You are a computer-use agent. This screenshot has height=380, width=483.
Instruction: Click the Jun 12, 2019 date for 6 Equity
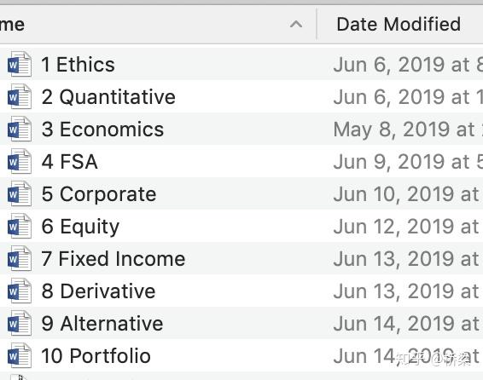tap(406, 227)
